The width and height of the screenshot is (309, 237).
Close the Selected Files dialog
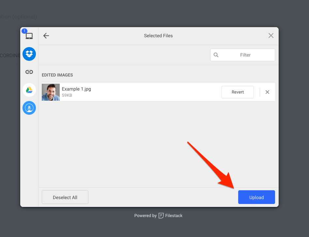coord(271,36)
